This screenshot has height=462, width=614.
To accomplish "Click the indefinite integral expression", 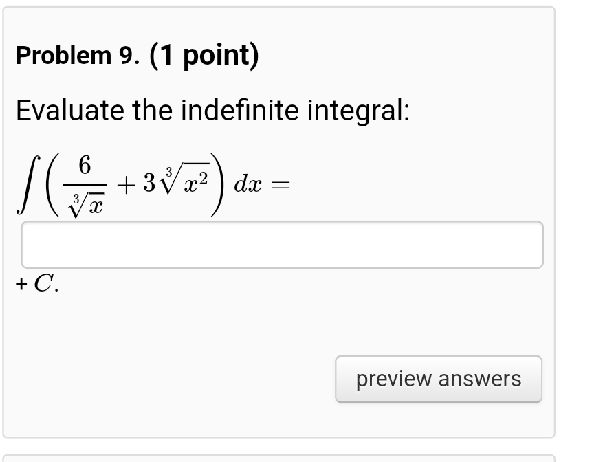I will point(151,182).
